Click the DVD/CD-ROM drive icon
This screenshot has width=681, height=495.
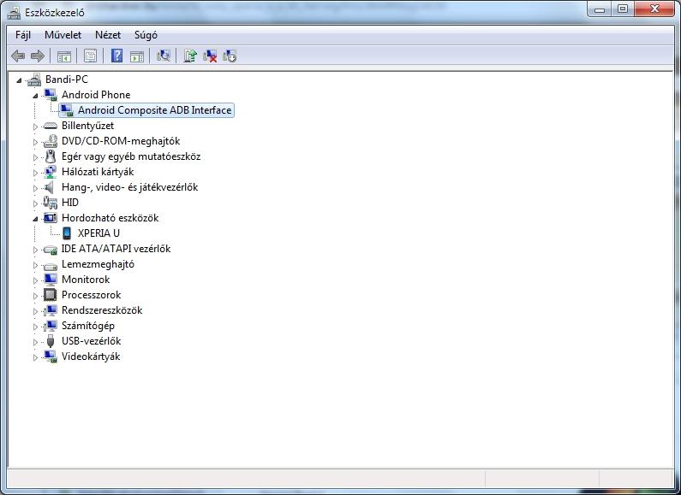point(51,141)
